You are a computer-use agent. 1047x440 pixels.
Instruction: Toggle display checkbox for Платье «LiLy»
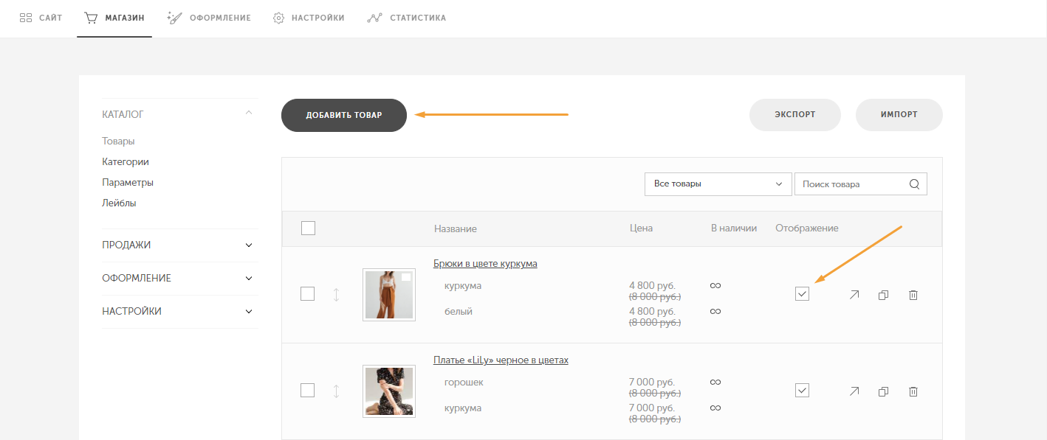(803, 391)
